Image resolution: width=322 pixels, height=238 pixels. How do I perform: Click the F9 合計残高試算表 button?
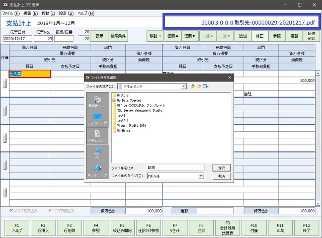coord(227,228)
